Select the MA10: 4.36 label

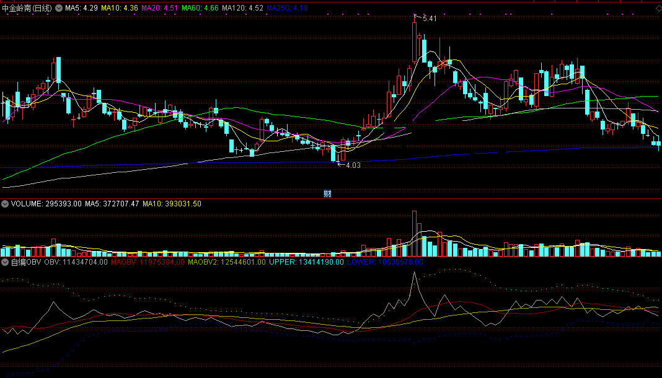tap(120, 8)
